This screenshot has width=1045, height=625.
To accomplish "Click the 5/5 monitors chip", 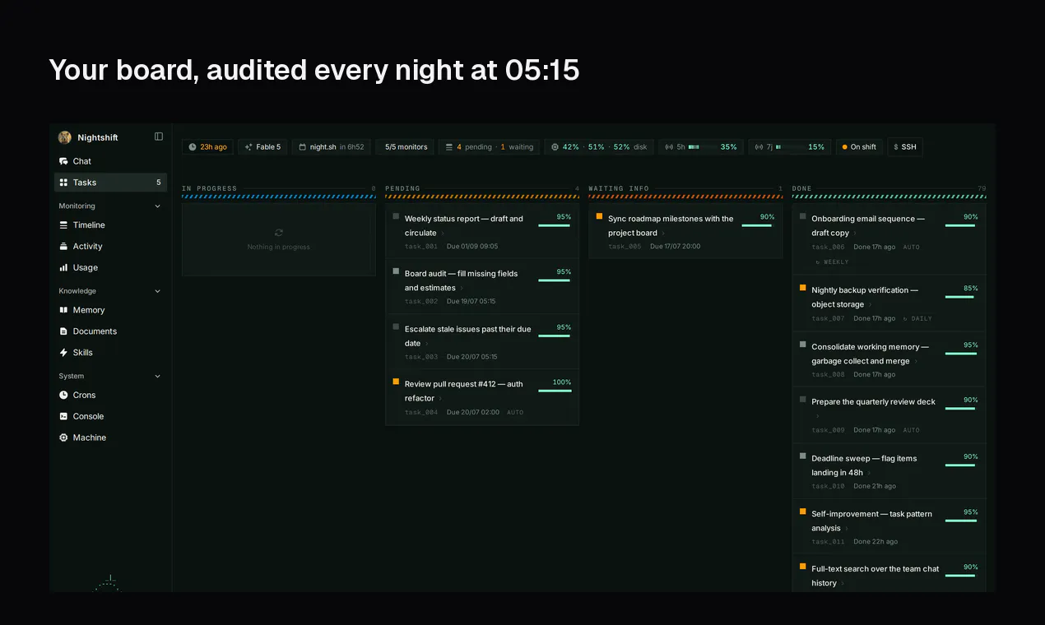I will pyautogui.click(x=406, y=147).
